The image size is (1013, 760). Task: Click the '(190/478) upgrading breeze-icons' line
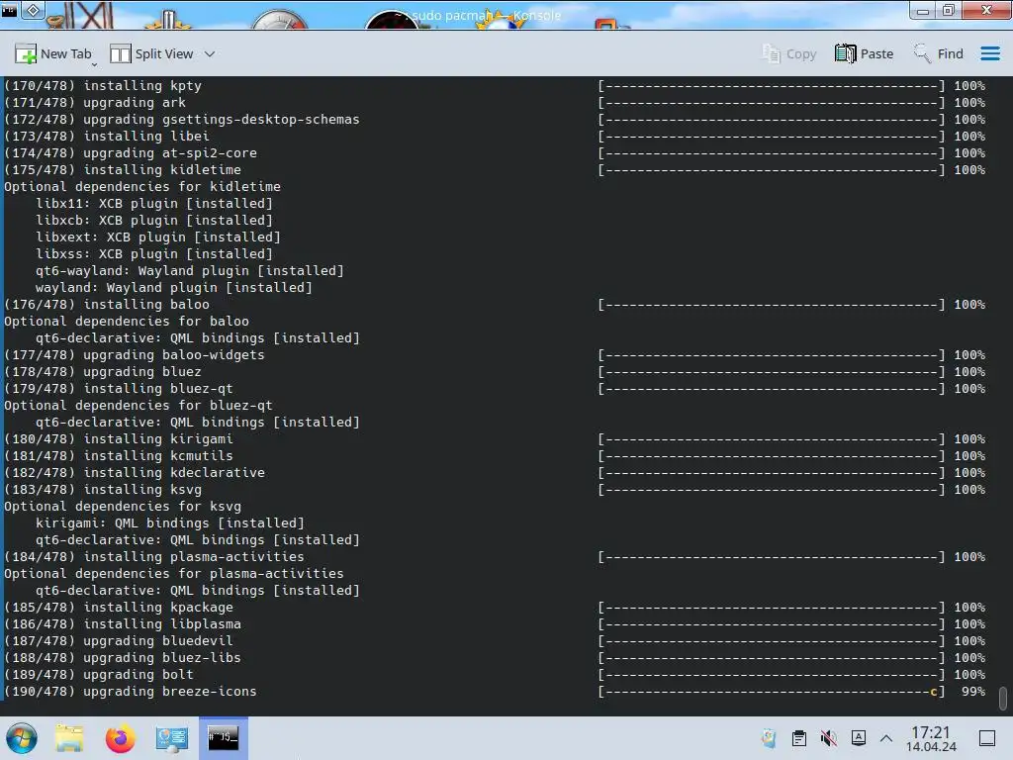click(x=131, y=691)
